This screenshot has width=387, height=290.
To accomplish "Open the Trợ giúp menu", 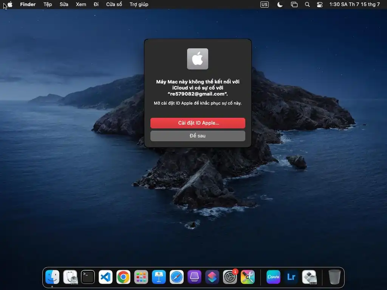I will 139,4.
